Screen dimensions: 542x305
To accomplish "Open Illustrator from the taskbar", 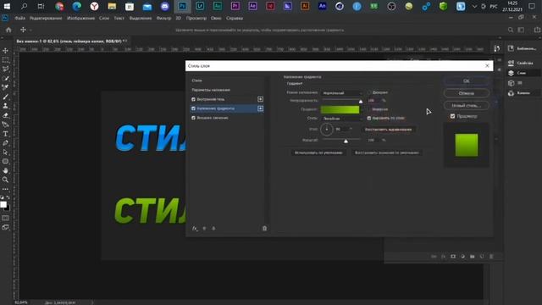I will click(x=305, y=6).
